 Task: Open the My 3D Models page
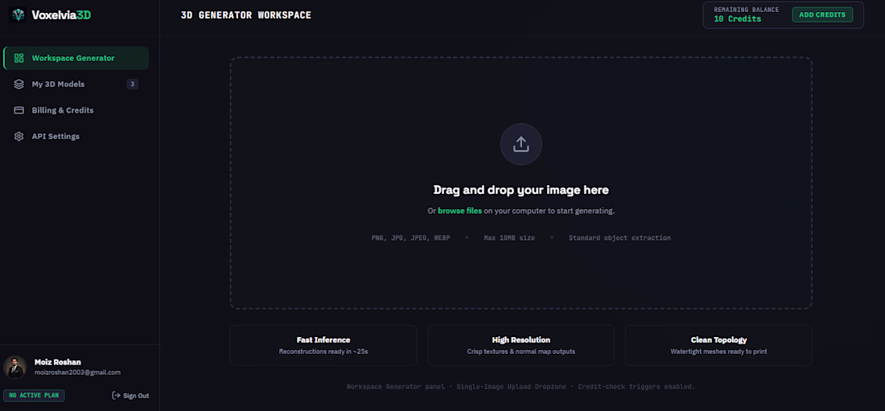click(76, 84)
